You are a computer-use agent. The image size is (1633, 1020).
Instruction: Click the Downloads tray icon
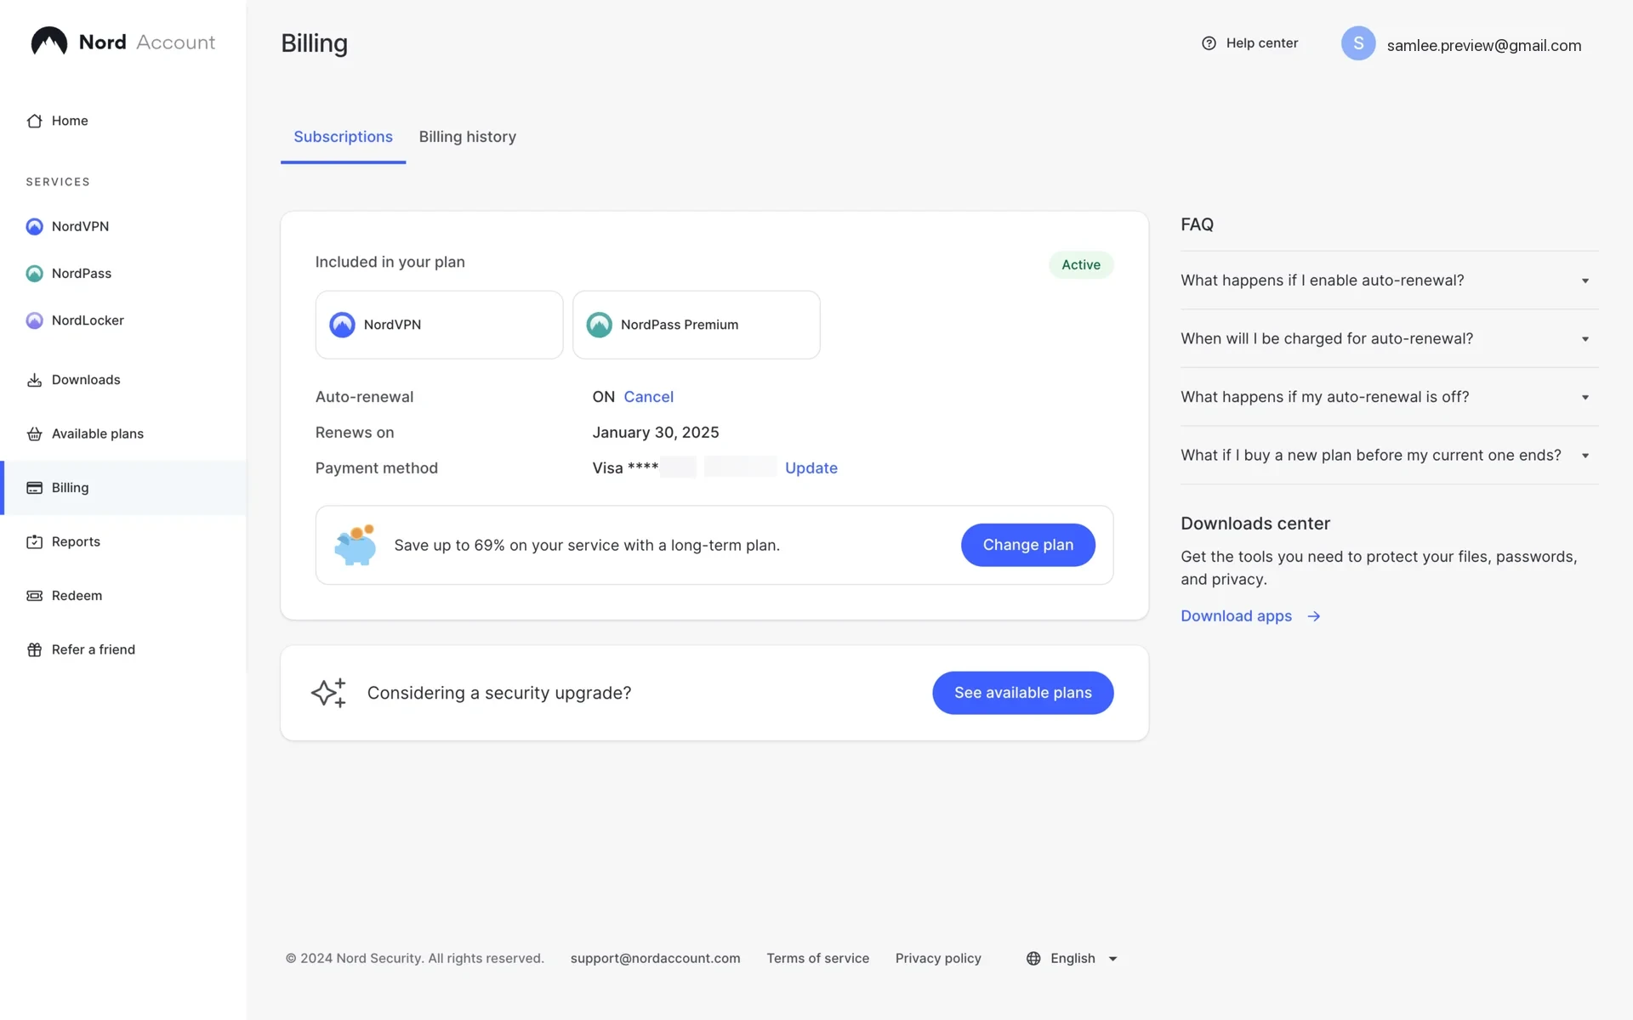click(x=34, y=380)
